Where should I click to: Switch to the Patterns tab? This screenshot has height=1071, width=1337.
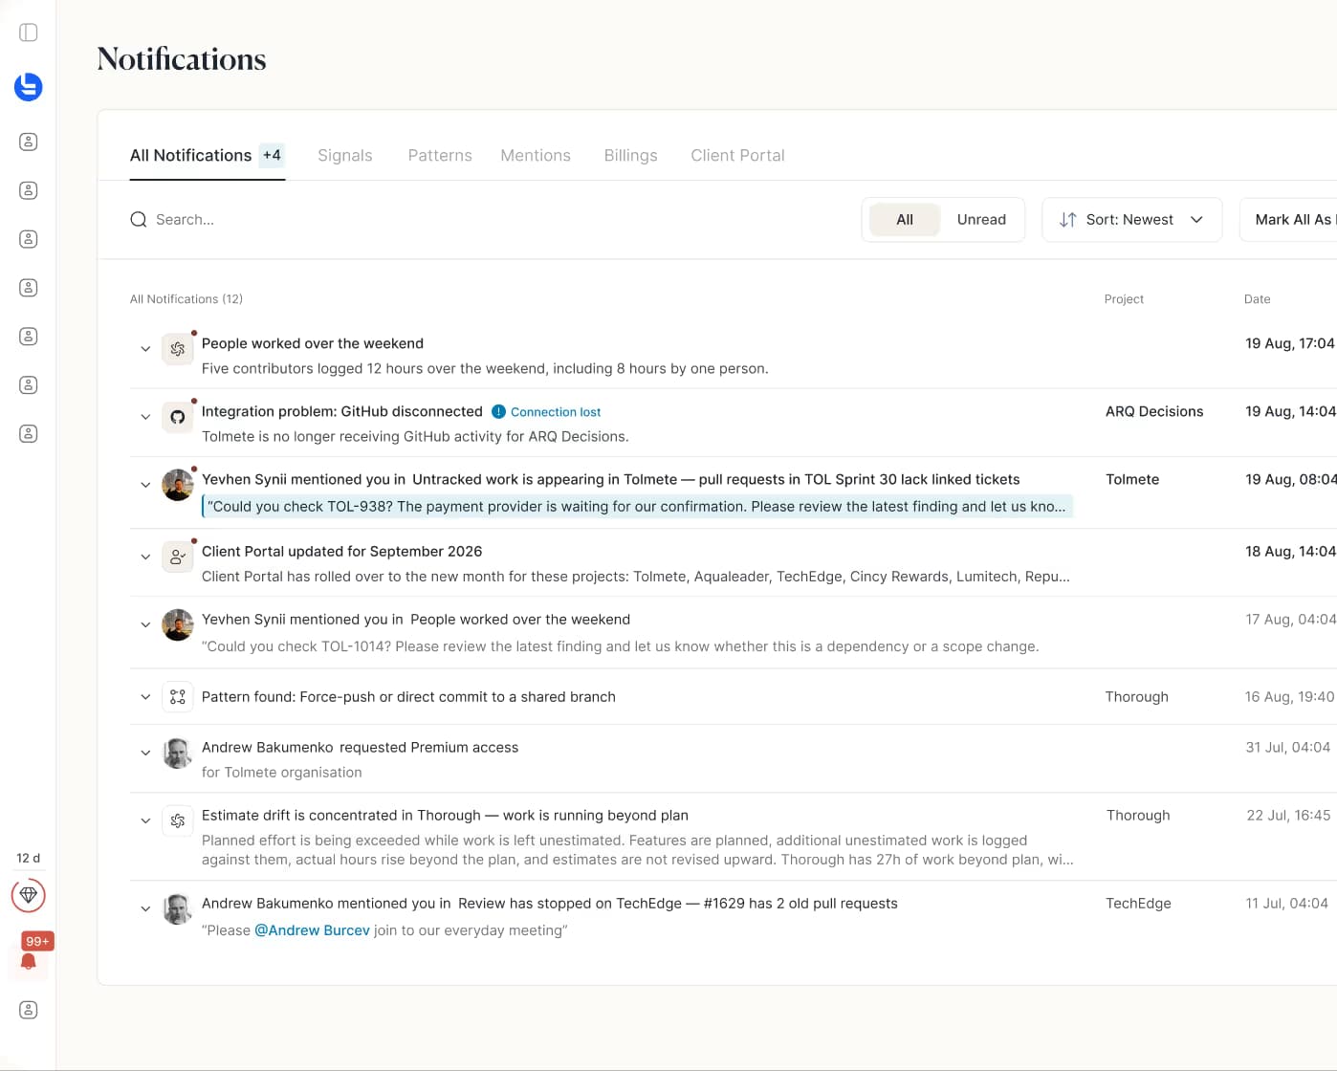[440, 155]
